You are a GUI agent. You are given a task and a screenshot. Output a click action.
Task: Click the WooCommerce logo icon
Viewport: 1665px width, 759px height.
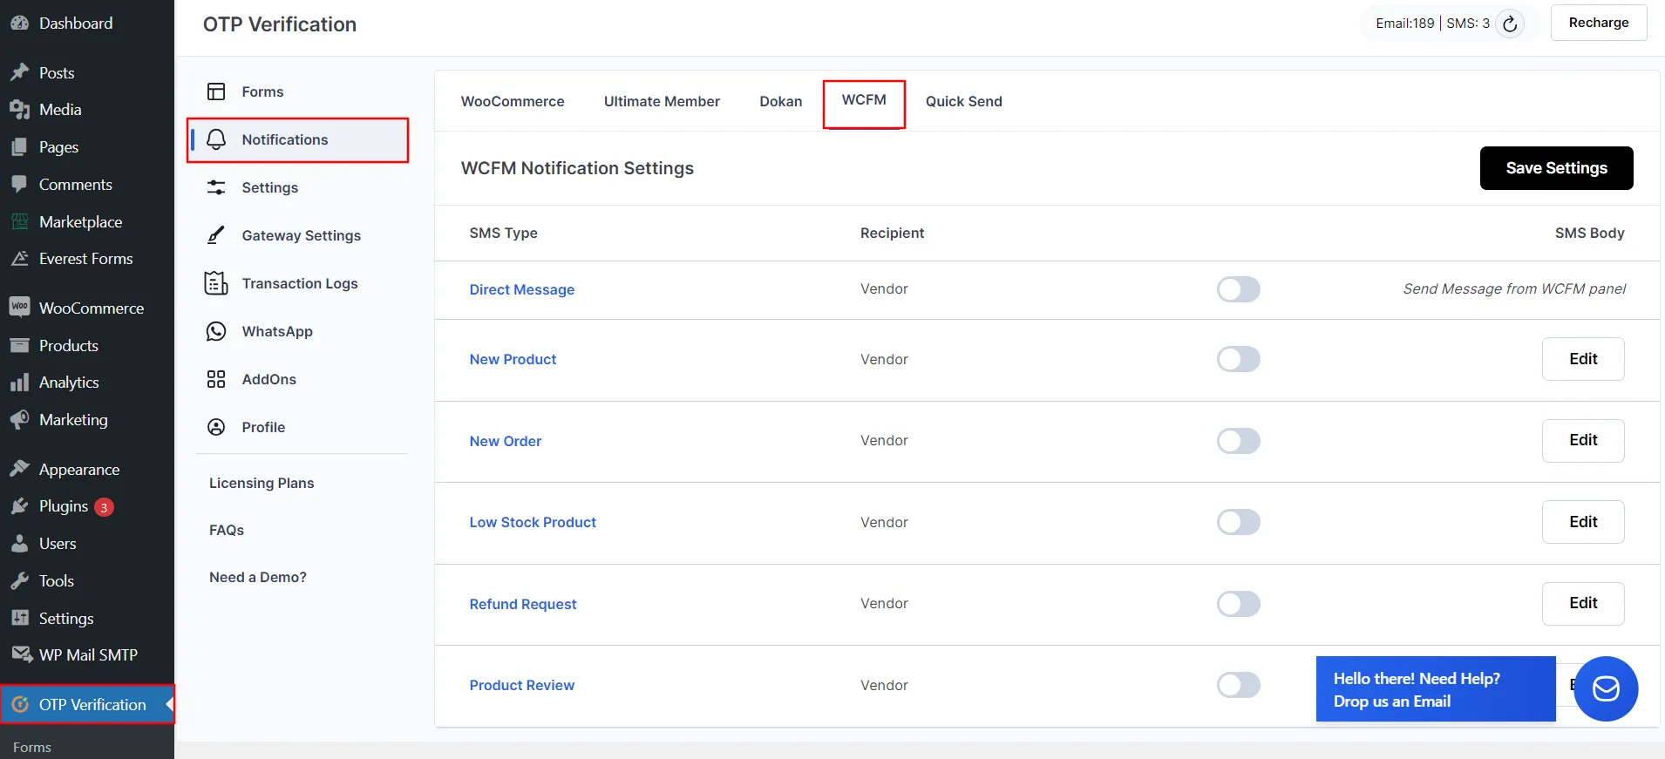click(20, 308)
